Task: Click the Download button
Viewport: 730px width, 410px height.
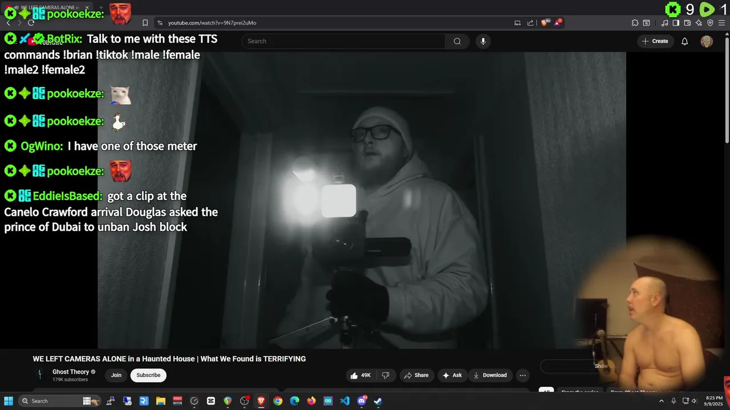Action: tap(490, 375)
